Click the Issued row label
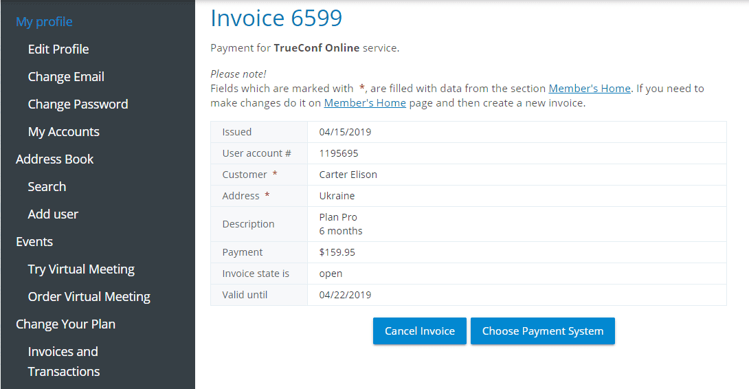 click(x=237, y=132)
